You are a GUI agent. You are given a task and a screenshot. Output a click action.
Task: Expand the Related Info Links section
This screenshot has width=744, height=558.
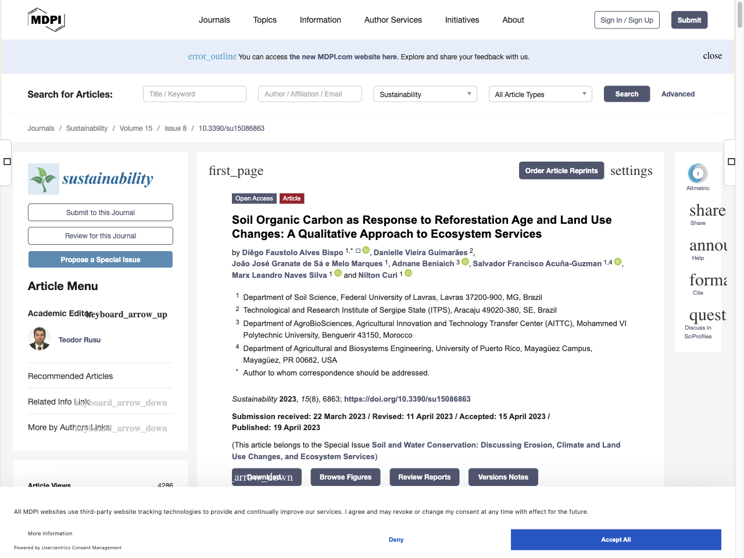tap(122, 402)
